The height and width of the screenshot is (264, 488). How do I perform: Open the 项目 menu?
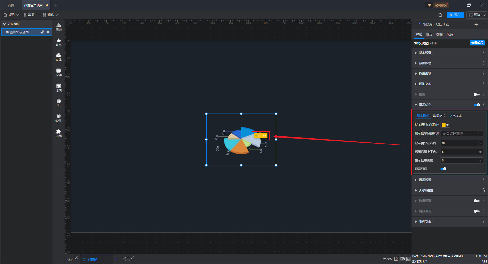pos(11,15)
